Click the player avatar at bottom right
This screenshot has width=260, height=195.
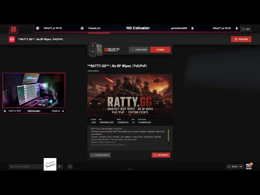tap(249, 166)
